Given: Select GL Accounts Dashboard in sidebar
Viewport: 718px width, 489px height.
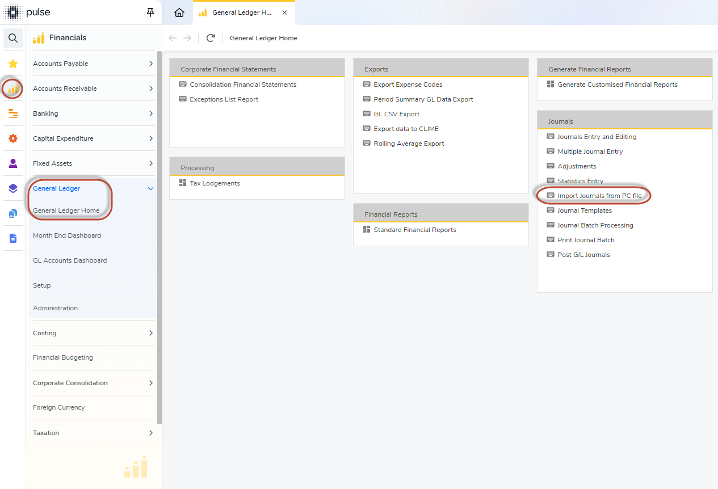Looking at the screenshot, I should (70, 260).
